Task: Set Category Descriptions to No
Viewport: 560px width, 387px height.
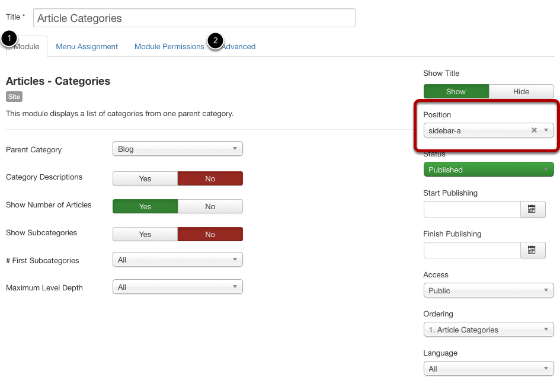Action: tap(210, 178)
